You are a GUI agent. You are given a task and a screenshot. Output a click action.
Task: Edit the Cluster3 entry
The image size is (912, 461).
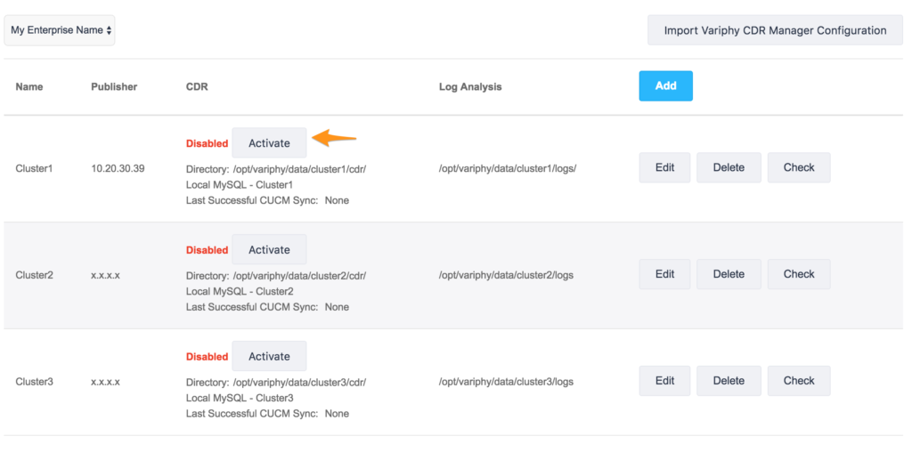tap(664, 381)
